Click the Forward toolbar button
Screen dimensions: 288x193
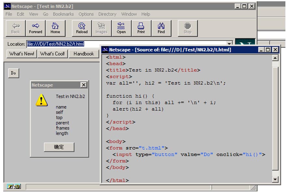[36, 28]
